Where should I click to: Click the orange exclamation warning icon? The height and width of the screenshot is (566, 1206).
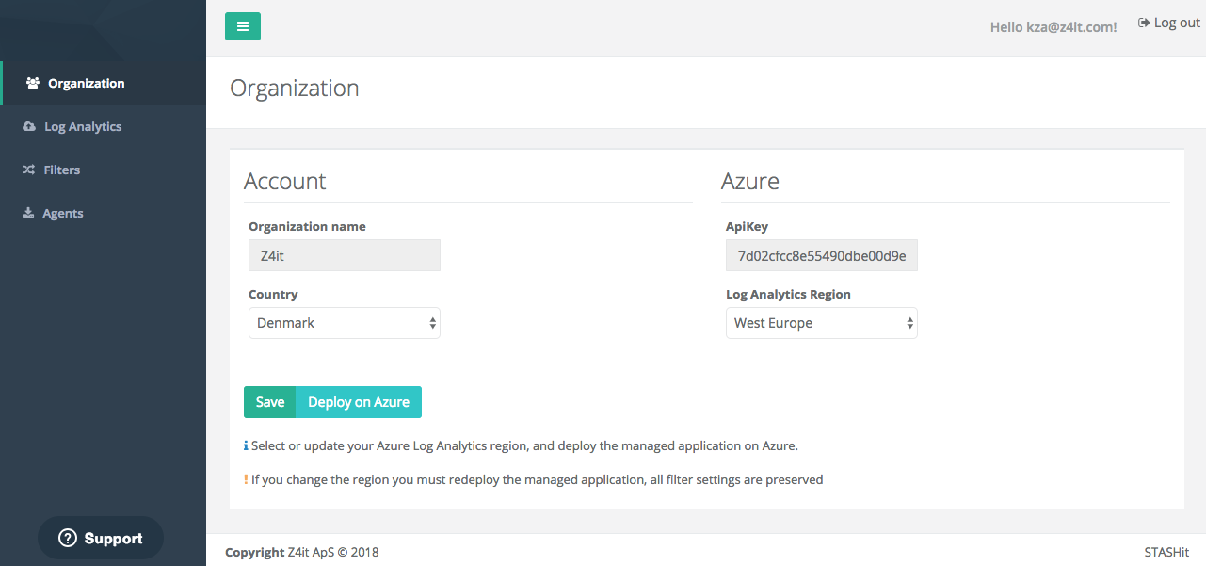pos(246,480)
